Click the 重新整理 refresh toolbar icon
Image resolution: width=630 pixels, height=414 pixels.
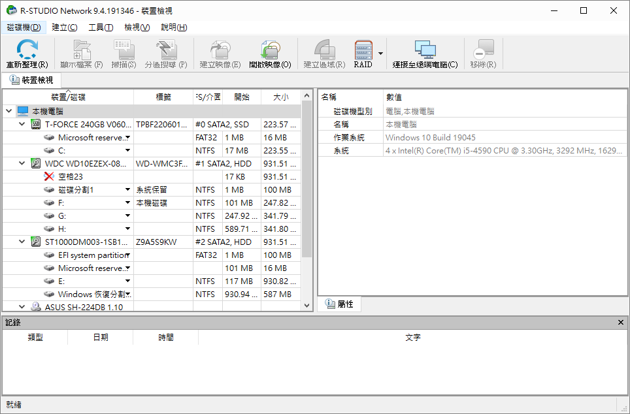pos(27,50)
